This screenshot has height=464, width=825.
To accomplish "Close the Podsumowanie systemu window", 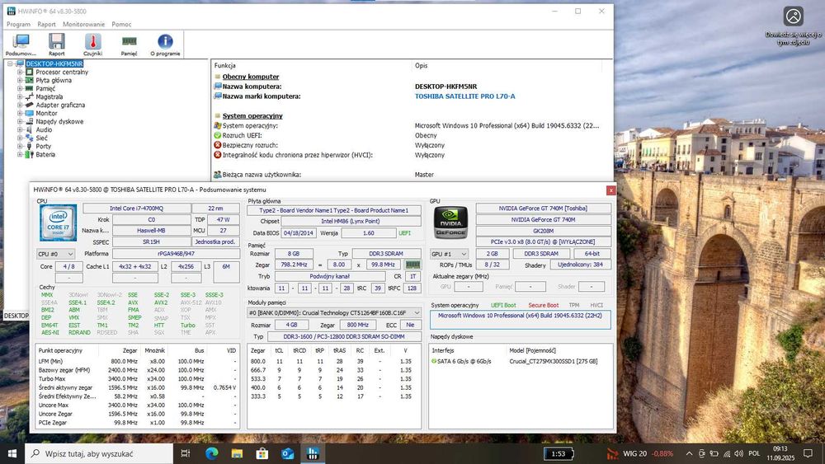I will click(x=610, y=190).
